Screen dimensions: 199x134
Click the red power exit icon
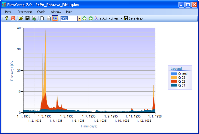(x=13, y=18)
